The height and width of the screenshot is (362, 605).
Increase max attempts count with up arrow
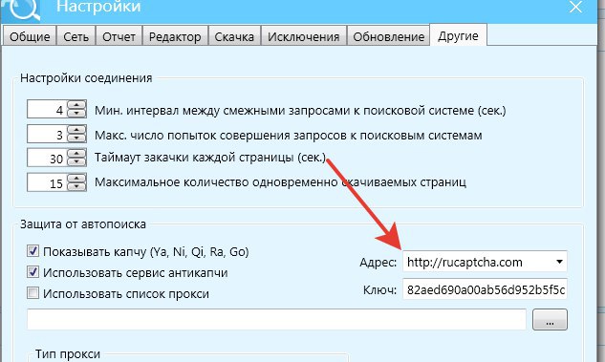point(76,130)
